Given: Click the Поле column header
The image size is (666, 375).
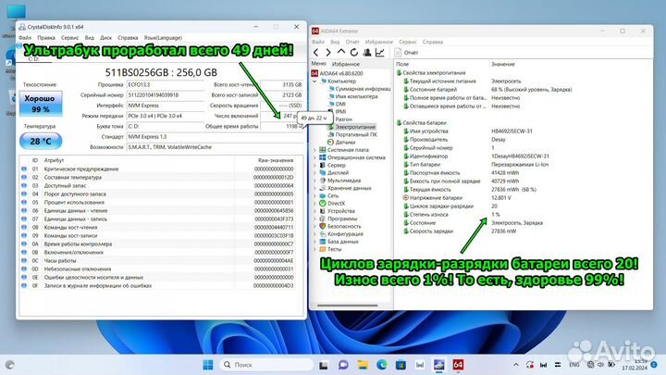Looking at the screenshot, I should 402,64.
